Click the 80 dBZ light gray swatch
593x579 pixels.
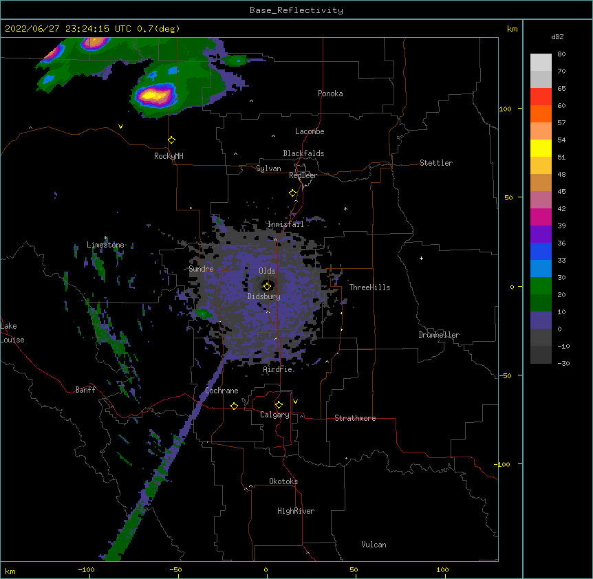click(541, 63)
